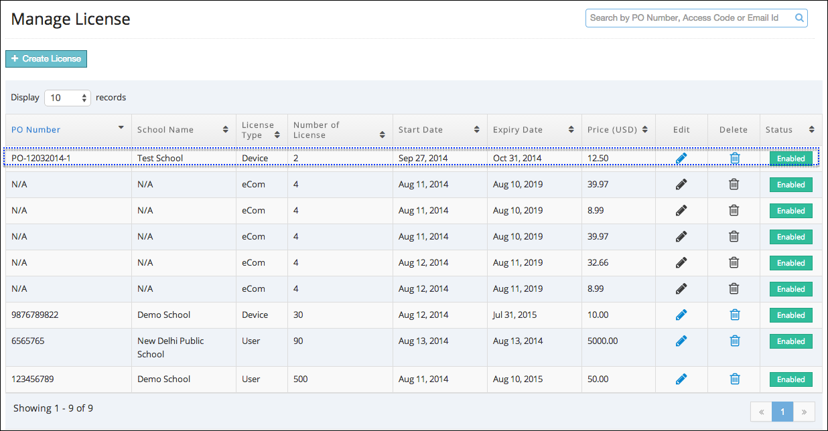
Task: Sort by Price (USD) arrows
Action: (x=645, y=130)
